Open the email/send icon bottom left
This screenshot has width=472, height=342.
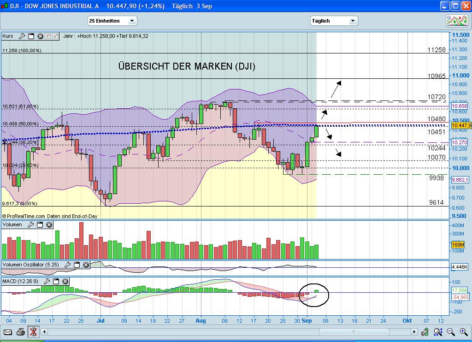coord(8,332)
